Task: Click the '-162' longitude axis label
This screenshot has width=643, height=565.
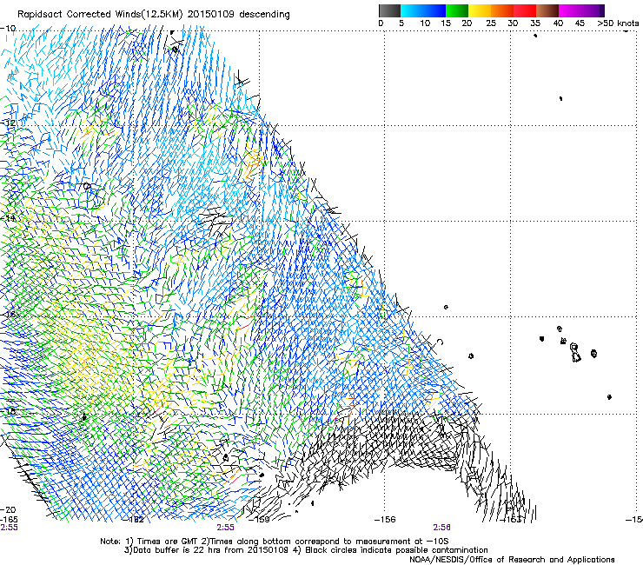Action: click(x=134, y=520)
